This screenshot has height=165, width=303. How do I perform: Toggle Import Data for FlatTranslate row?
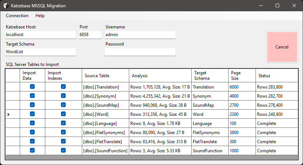(x=32, y=141)
